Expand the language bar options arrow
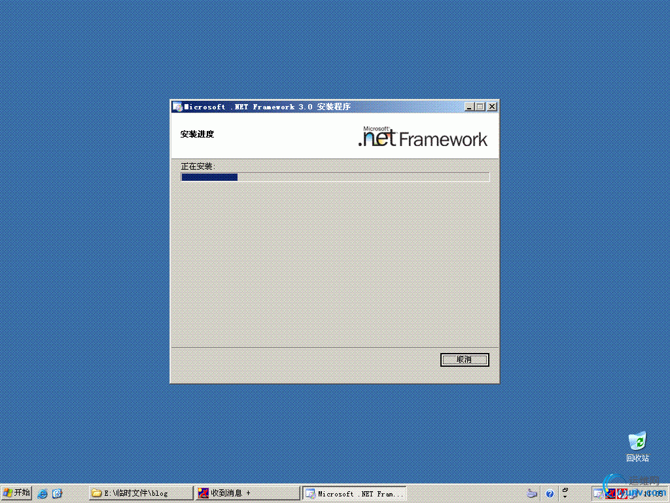This screenshot has height=503, width=670. click(565, 496)
